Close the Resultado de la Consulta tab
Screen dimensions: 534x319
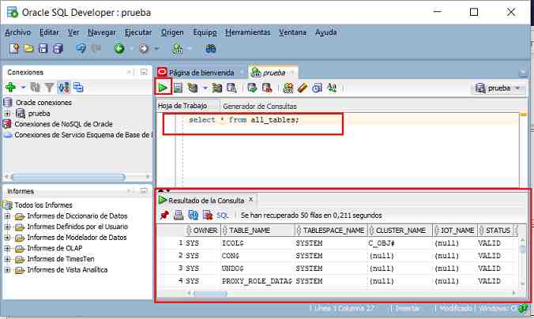tap(250, 200)
